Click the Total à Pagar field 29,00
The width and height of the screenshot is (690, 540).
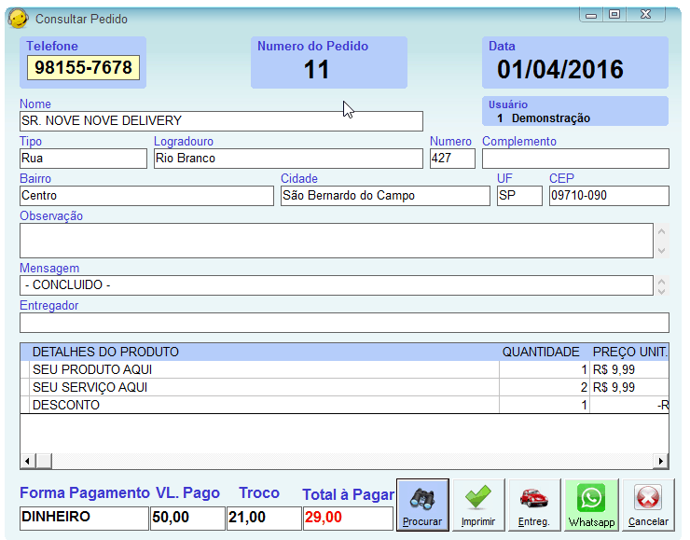pos(348,518)
